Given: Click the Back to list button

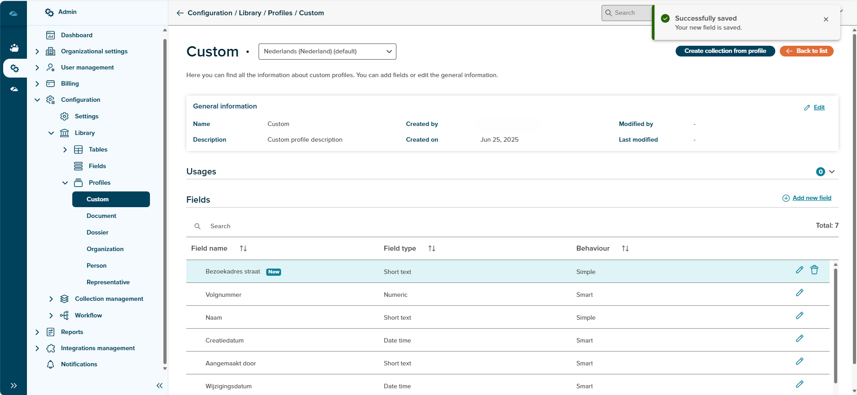Looking at the screenshot, I should [x=806, y=51].
